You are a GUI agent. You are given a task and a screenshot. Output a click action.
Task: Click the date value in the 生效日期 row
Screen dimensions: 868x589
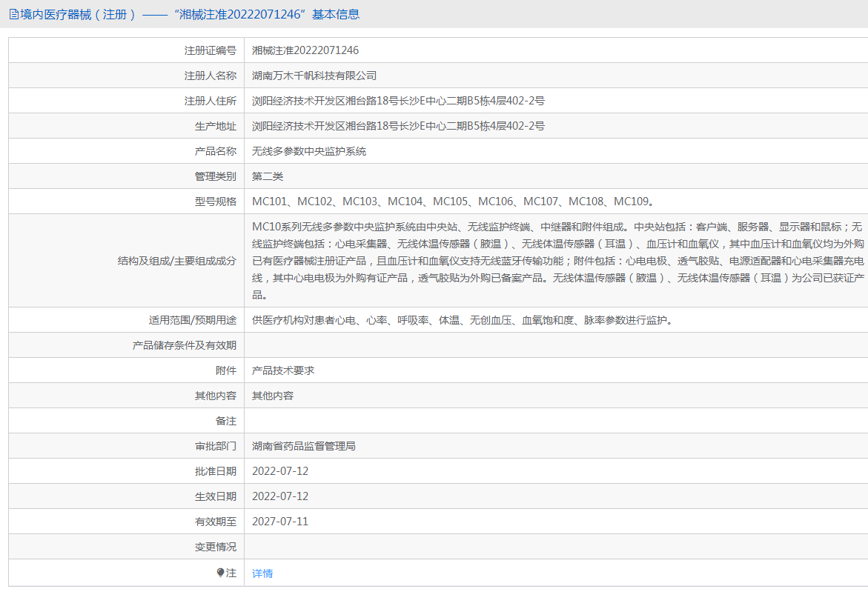coord(280,496)
